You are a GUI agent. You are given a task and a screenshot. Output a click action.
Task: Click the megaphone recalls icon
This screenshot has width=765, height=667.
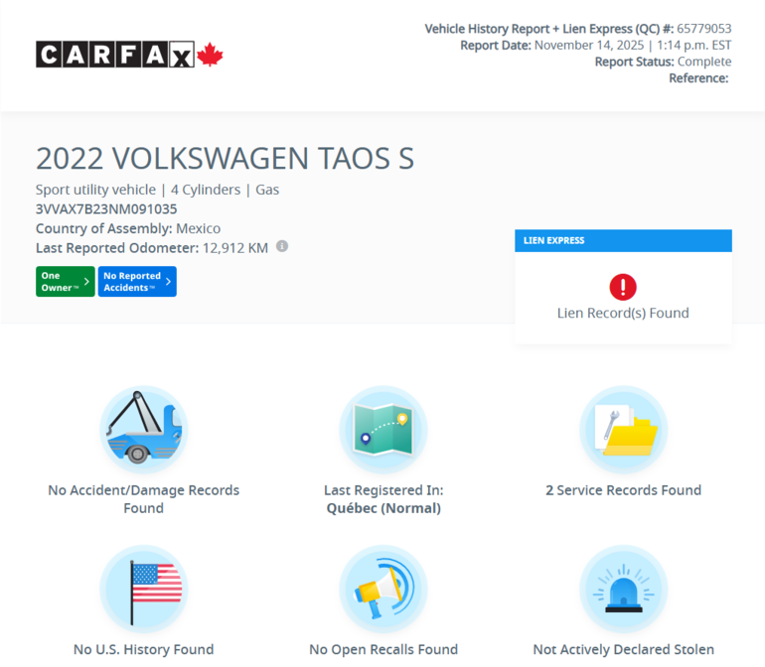coord(382,588)
